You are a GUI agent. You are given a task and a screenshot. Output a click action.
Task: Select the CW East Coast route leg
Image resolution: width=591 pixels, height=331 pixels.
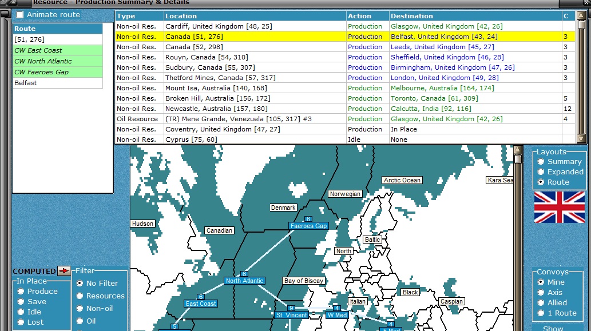coord(58,50)
